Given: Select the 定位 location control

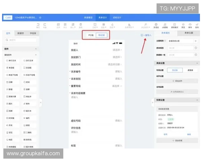Looking at the screenshot, I should [12, 133].
